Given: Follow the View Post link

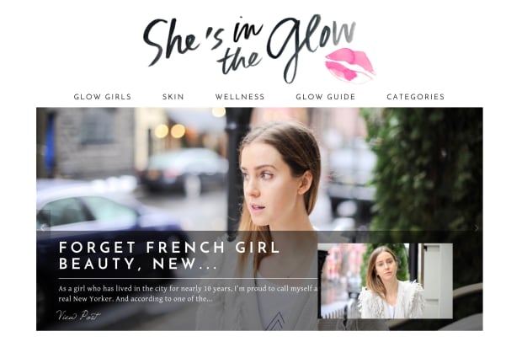Looking at the screenshot, I should tap(78, 315).
